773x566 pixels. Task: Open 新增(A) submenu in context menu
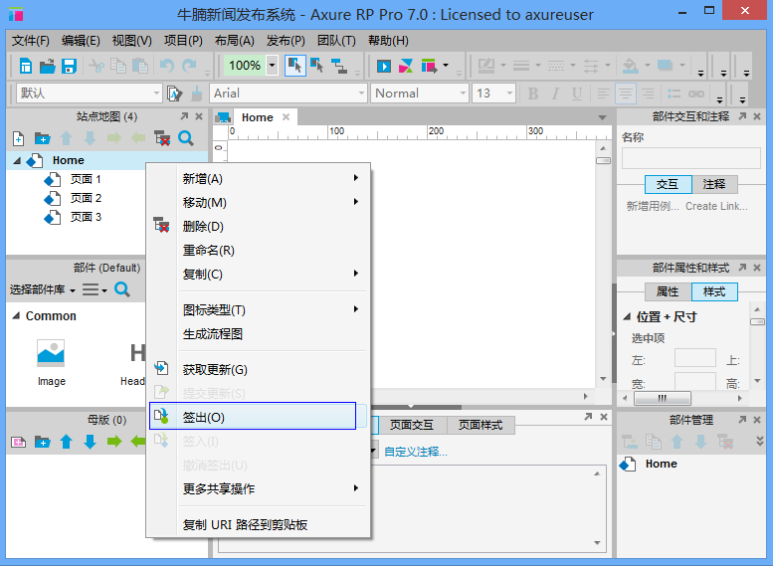(x=258, y=178)
